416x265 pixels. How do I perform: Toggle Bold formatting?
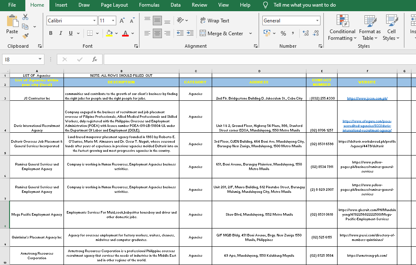tap(51, 33)
